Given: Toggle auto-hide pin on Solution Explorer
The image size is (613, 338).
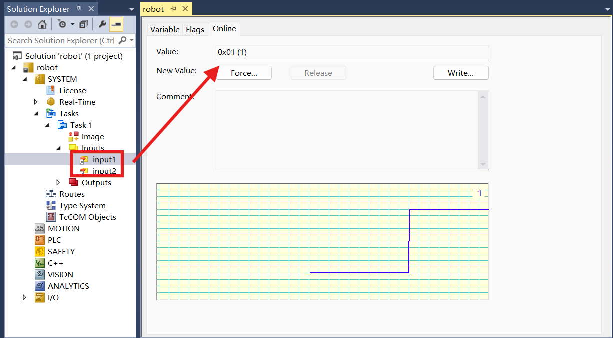Looking at the screenshot, I should click(x=79, y=9).
